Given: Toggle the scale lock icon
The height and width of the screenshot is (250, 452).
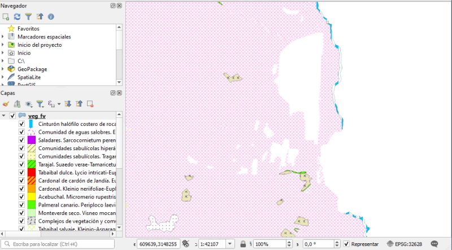Looking at the screenshot, I should point(243,244).
